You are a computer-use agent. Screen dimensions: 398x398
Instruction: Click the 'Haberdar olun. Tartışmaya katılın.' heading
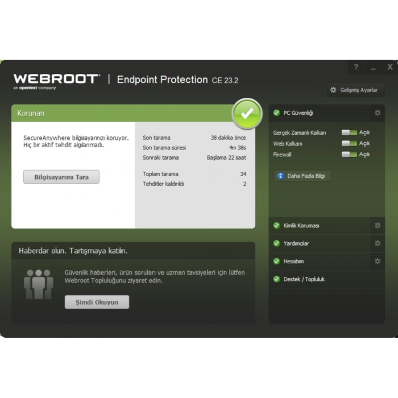point(73,251)
